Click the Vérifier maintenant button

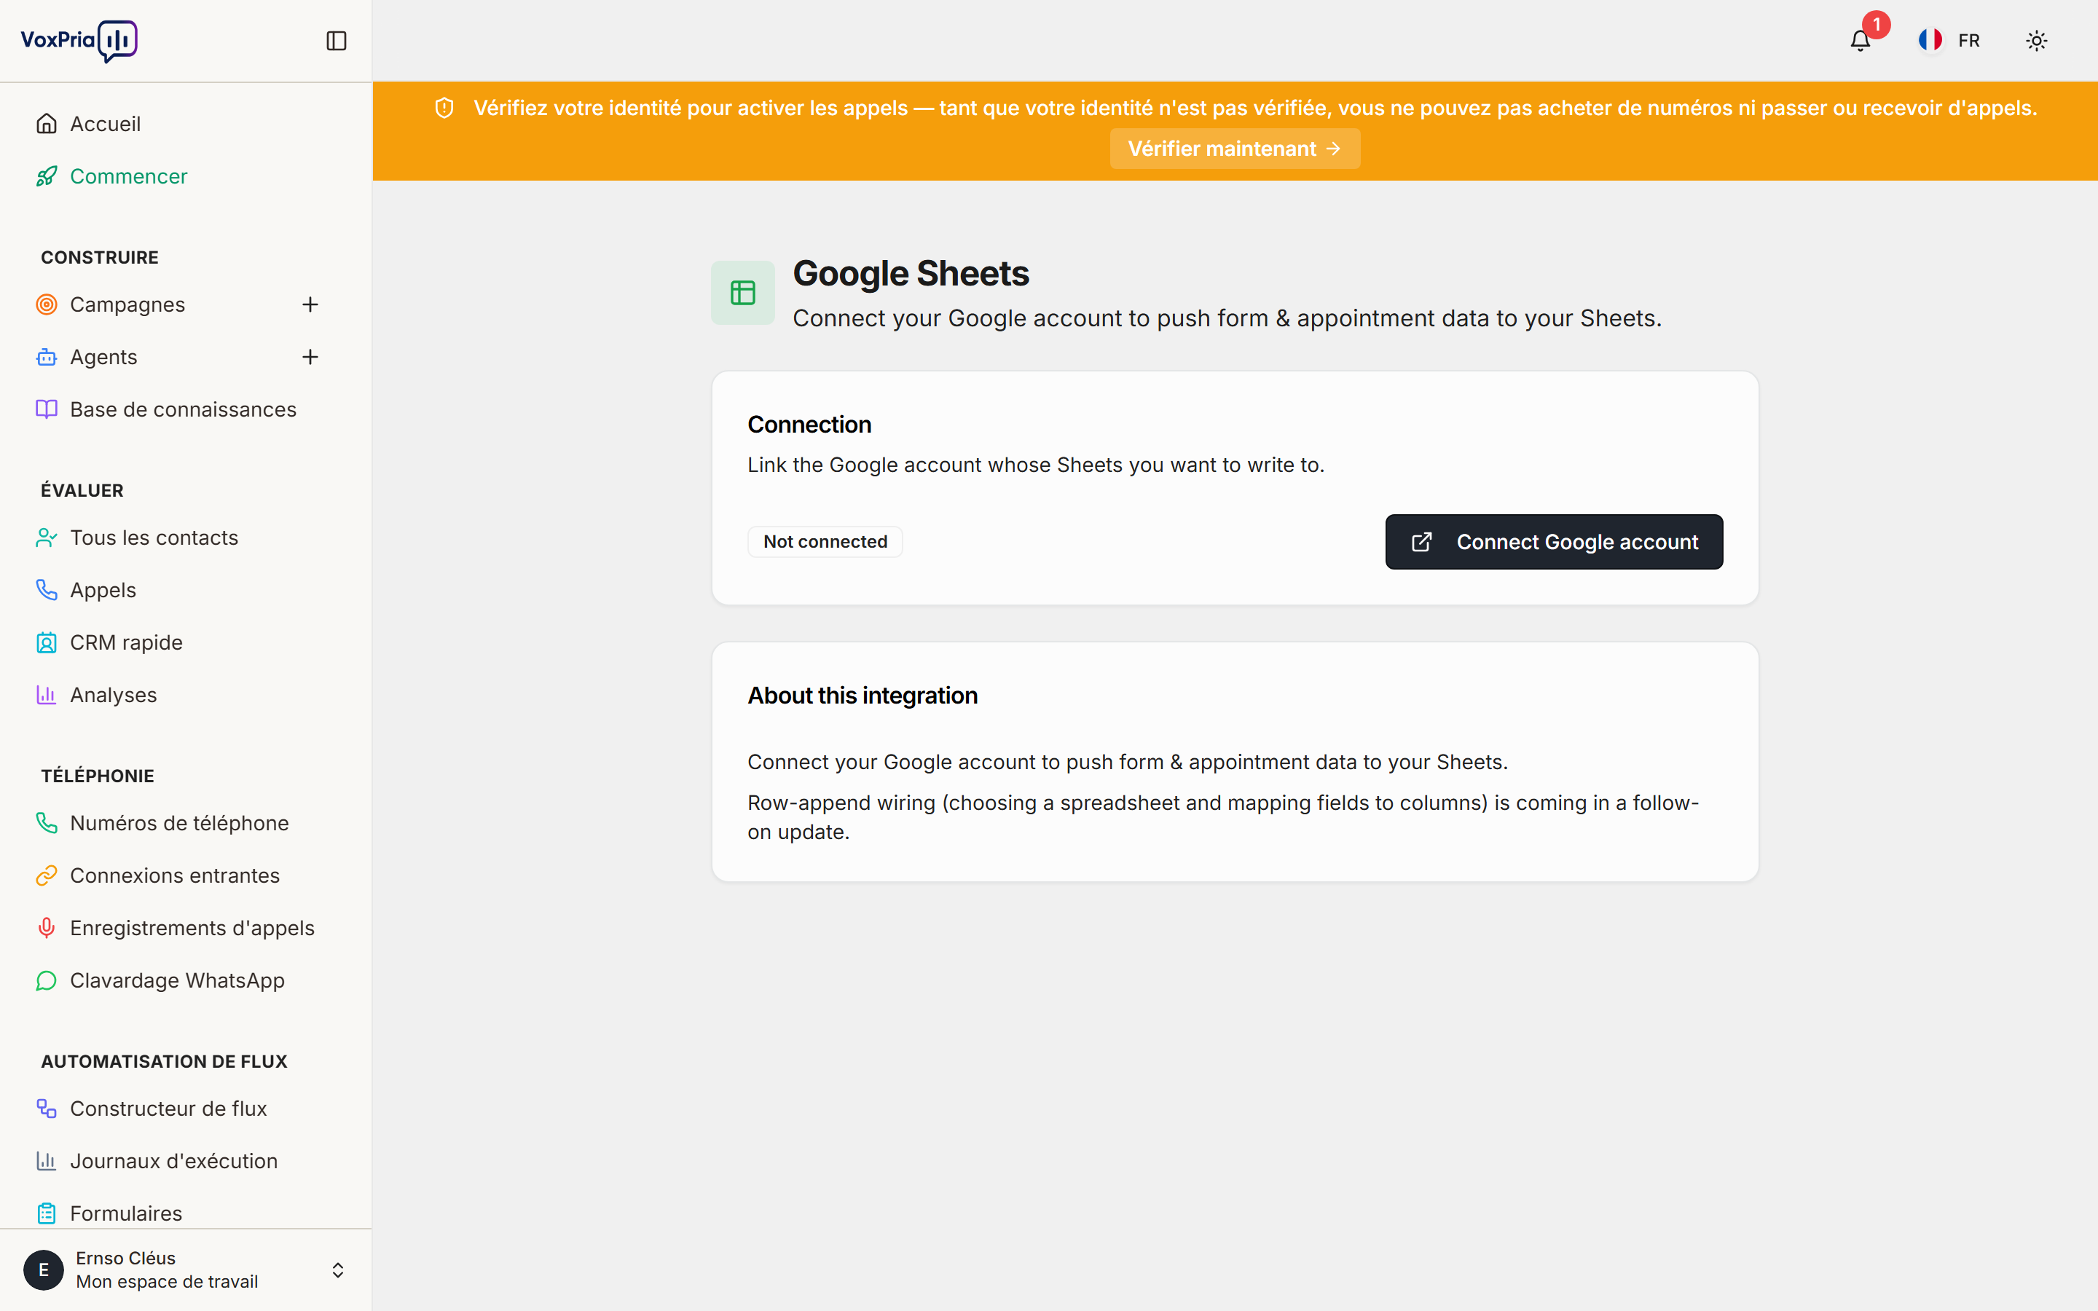pos(1235,149)
